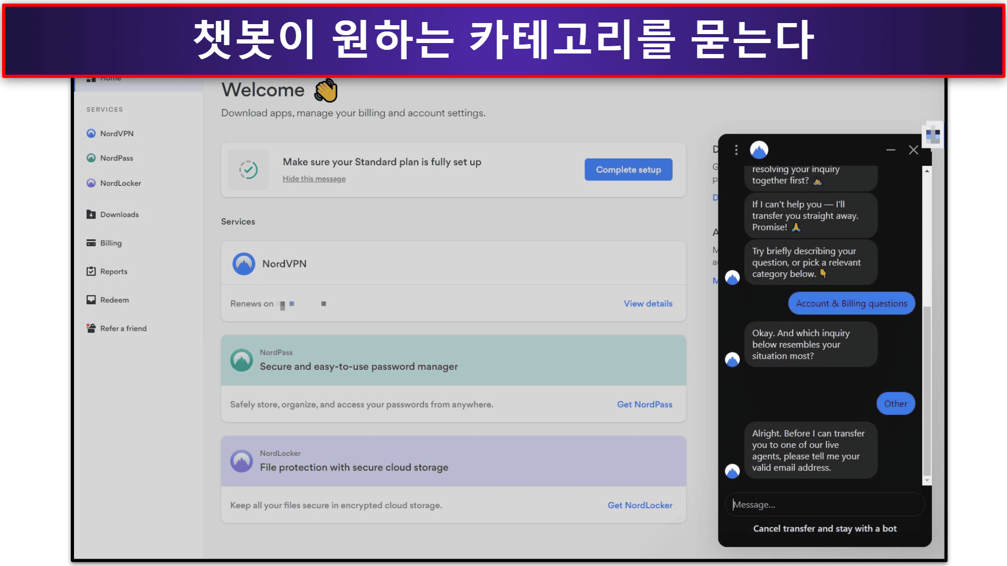Click the 'File protection with secure cloud storage' heading
1007x566 pixels.
tap(354, 467)
